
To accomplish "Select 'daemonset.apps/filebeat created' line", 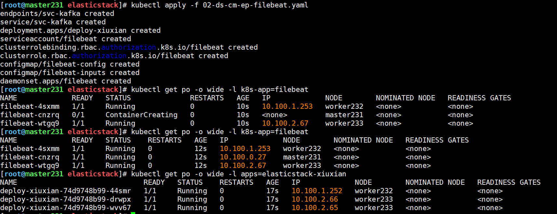I will pos(66,81).
